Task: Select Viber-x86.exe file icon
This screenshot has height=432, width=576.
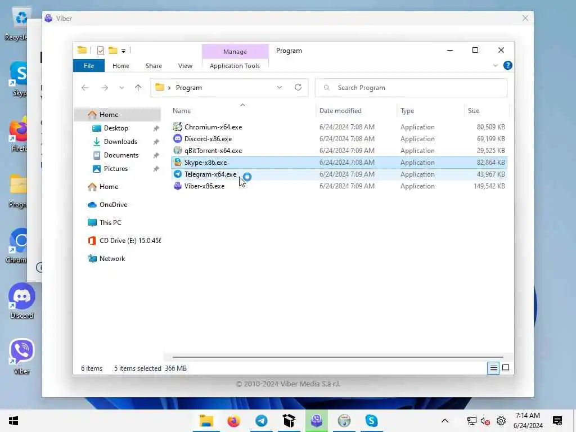Action: 177,186
